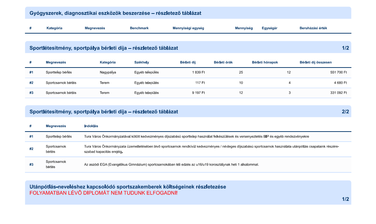Click the rental hours value '25'

[x=241, y=72]
